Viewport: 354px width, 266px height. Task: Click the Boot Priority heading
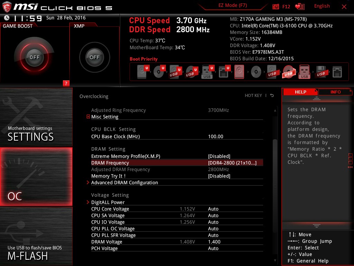(x=143, y=59)
